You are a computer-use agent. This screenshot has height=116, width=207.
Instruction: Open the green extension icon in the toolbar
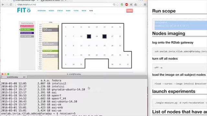coord(122,5)
